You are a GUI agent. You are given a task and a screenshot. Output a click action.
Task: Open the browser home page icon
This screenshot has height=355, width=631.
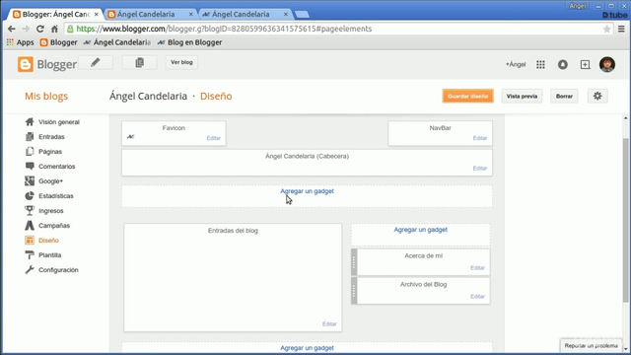point(54,29)
